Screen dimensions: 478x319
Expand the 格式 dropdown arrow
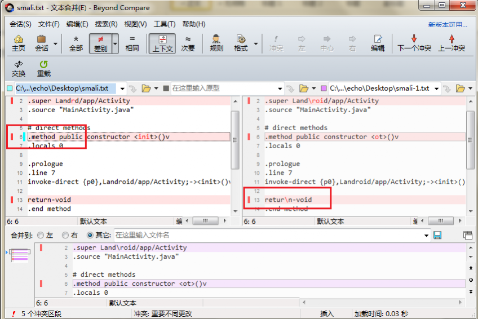tap(256, 43)
